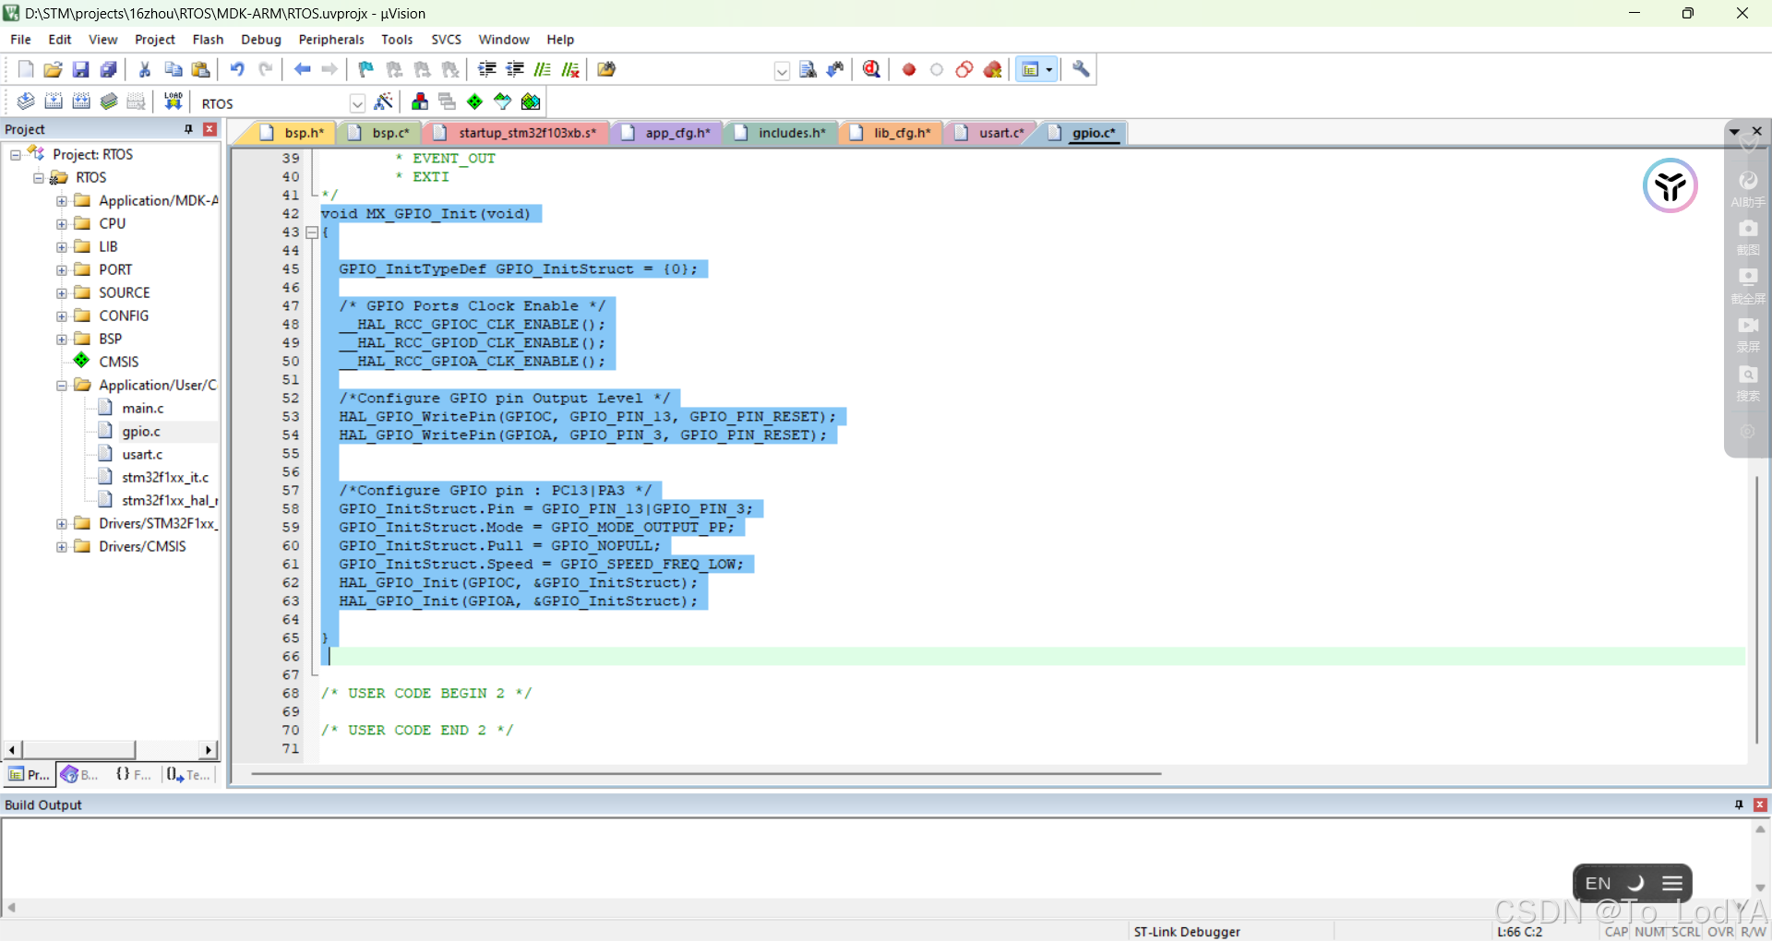The image size is (1772, 941).
Task: Download code to flash with LOAD icon
Action: [x=173, y=101]
